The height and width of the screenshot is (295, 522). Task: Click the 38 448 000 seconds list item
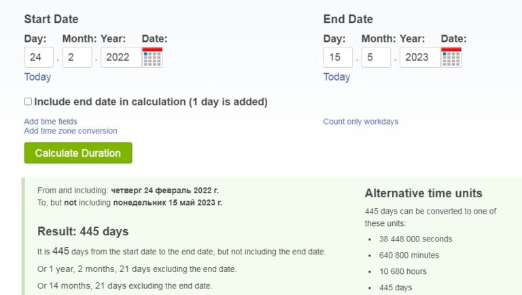[415, 239]
